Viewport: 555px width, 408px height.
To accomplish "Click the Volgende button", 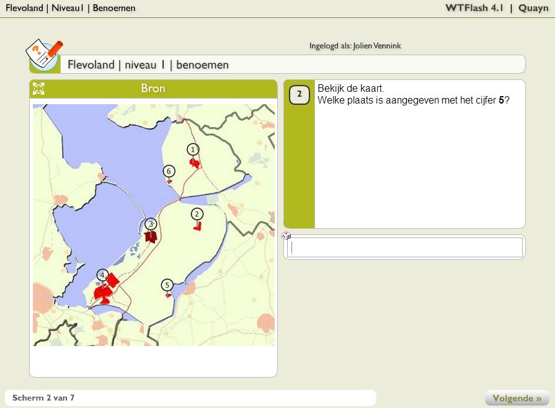I will (517, 398).
